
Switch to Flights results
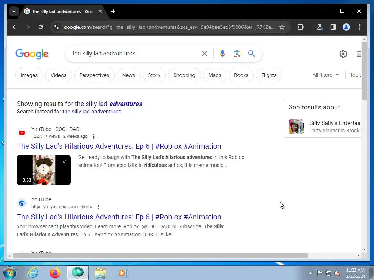[x=269, y=75]
